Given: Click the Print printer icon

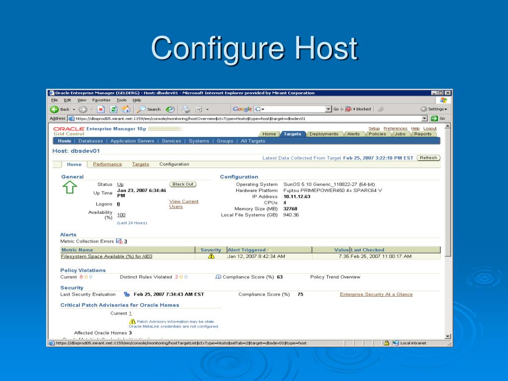Looking at the screenshot, I should pos(186,110).
